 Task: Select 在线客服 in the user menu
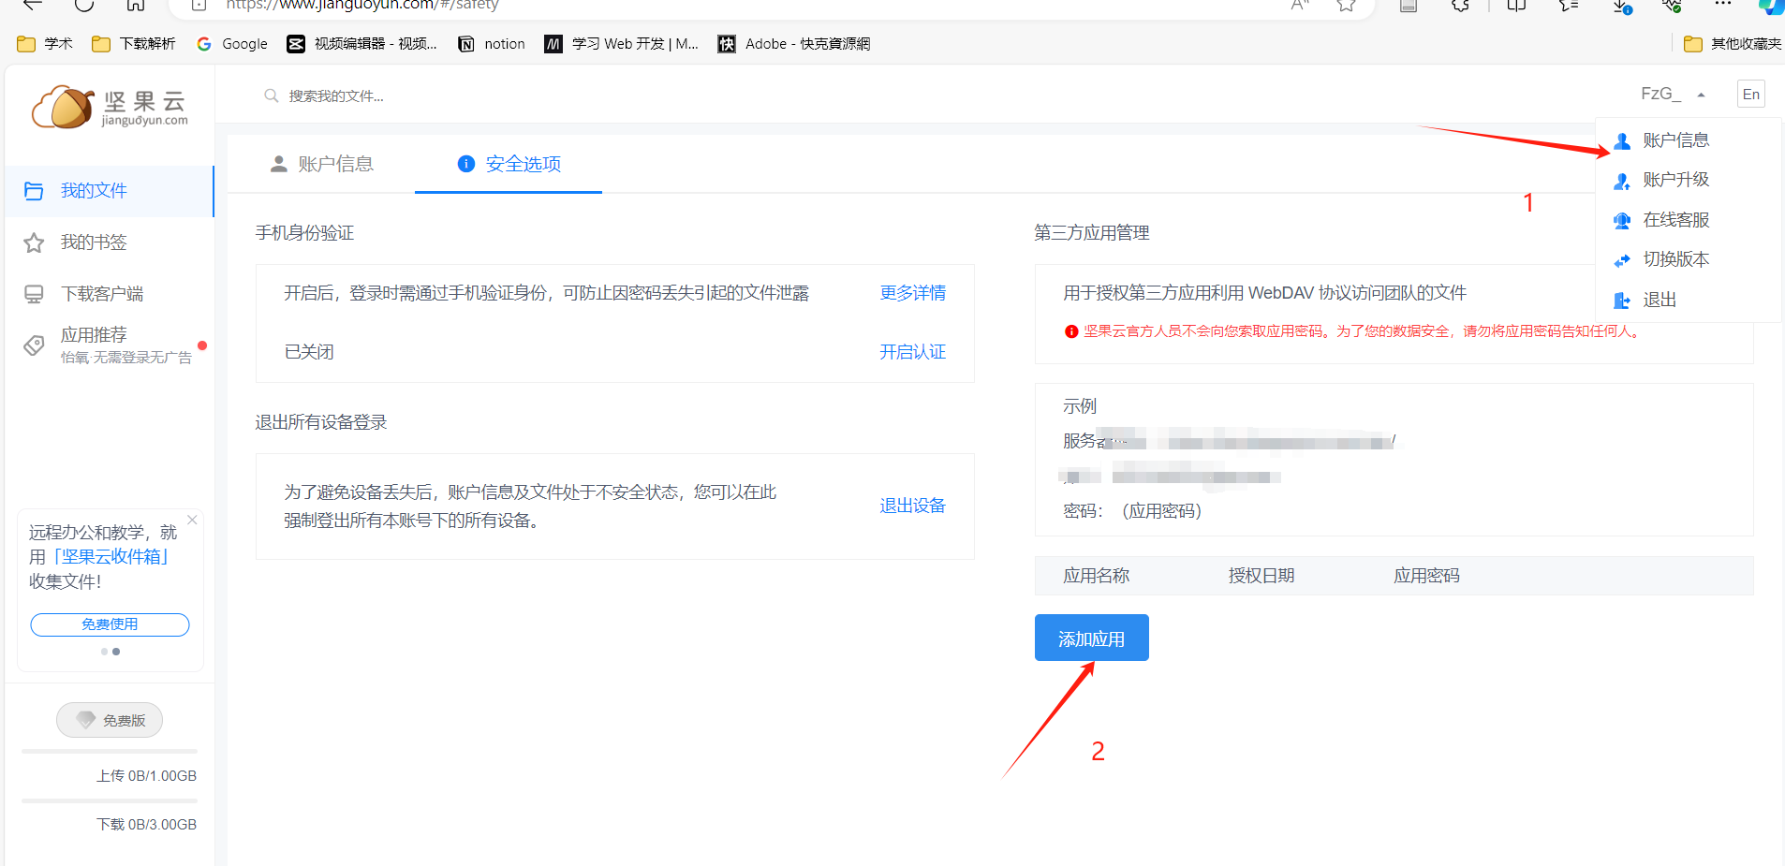click(x=1675, y=220)
